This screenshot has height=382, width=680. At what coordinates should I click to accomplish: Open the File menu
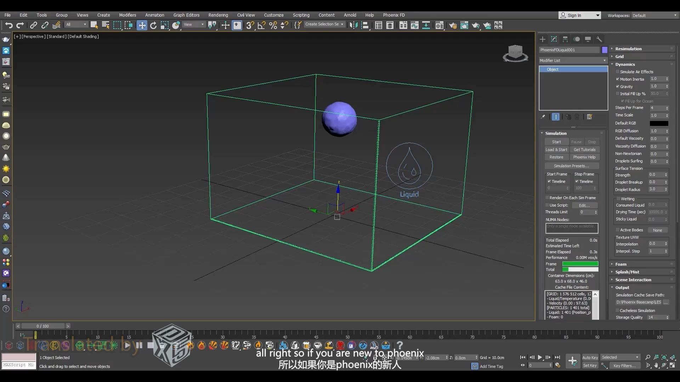[7, 15]
